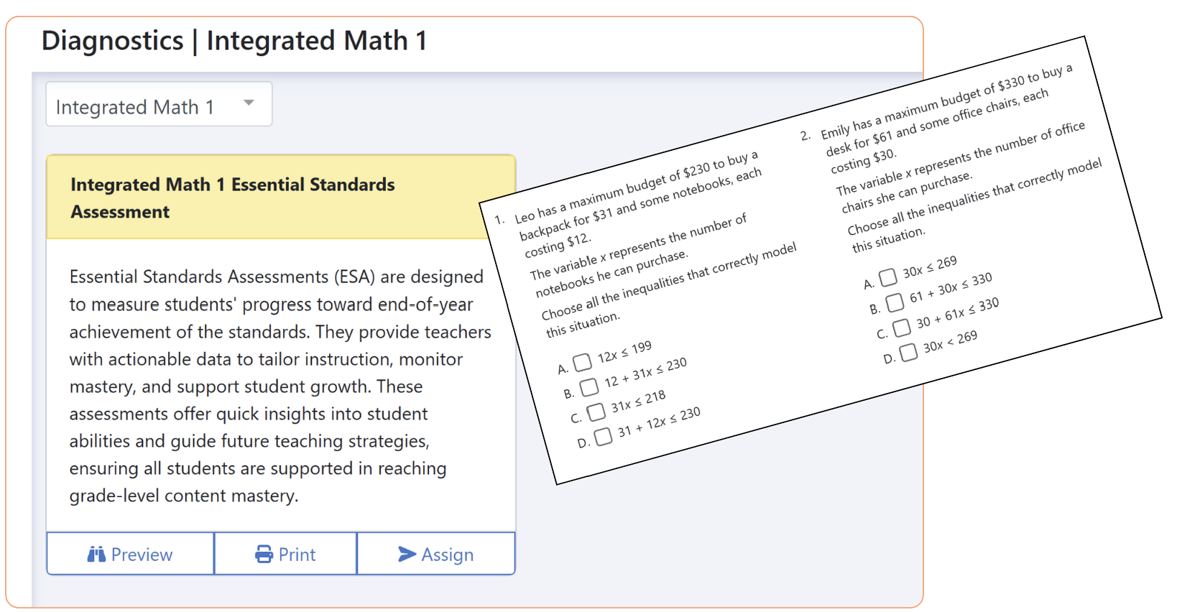Click the dropdown caret beside Integrated Math 1
Viewport: 1177px width, 612px height.
(x=249, y=103)
